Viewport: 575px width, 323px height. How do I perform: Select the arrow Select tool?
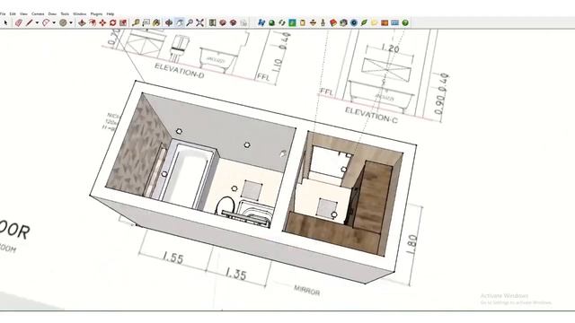pyautogui.click(x=5, y=22)
